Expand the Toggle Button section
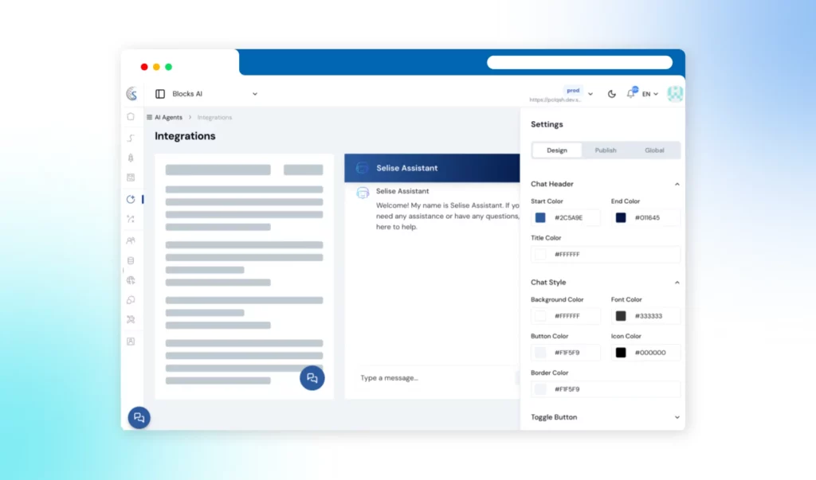 pos(677,417)
